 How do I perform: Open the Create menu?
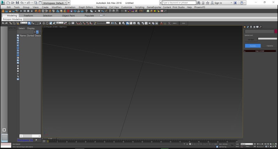coord(45,7)
